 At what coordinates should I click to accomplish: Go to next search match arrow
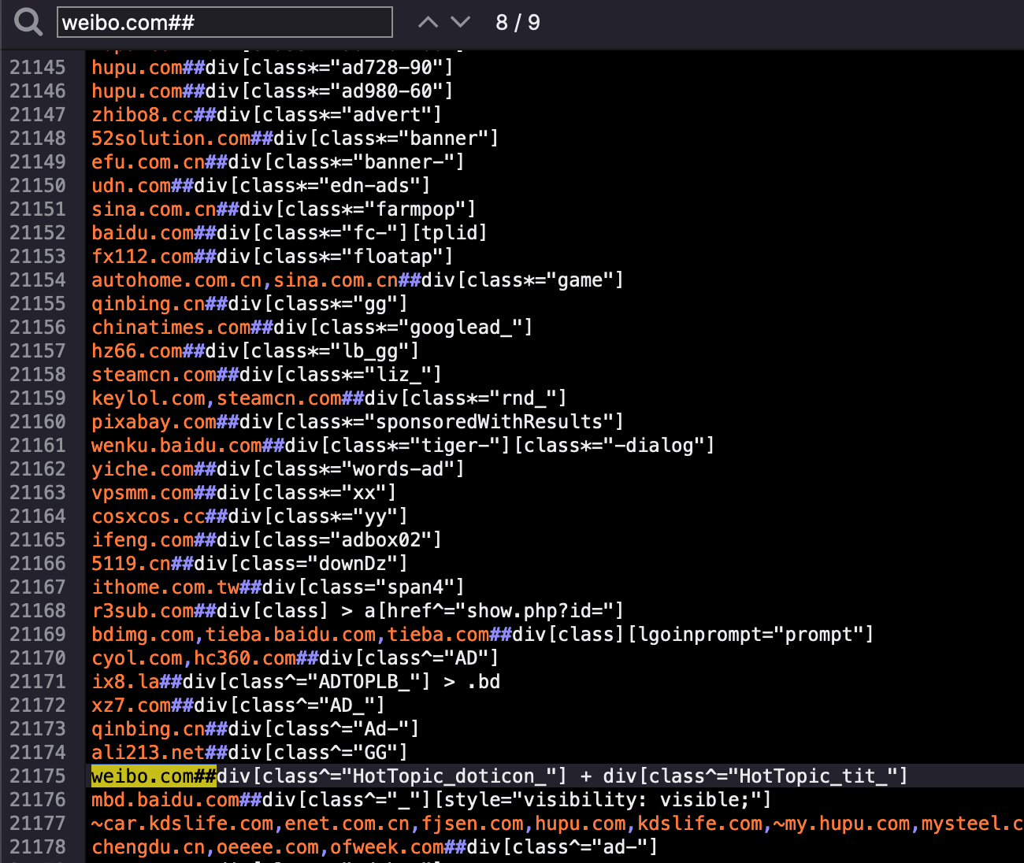tap(461, 22)
